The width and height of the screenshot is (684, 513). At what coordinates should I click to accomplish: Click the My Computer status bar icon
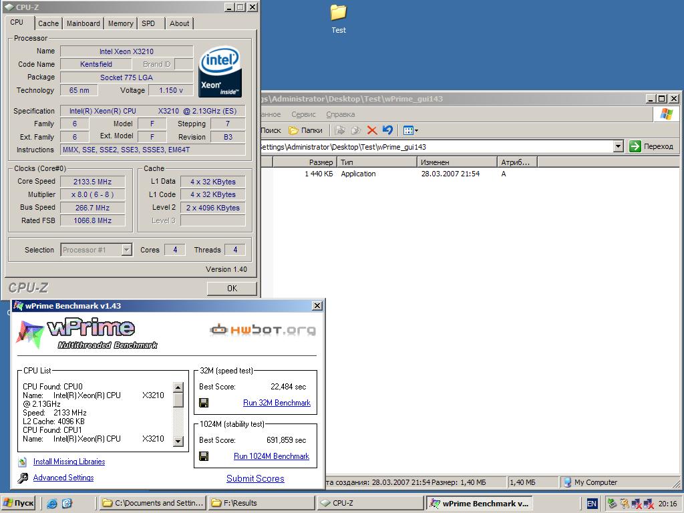pyautogui.click(x=568, y=482)
